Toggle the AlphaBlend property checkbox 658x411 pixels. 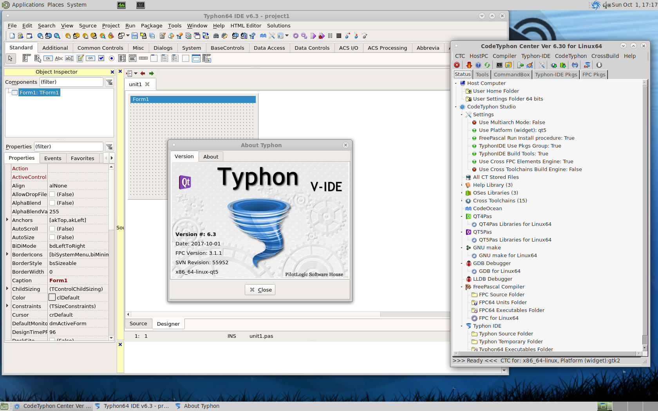pos(52,203)
